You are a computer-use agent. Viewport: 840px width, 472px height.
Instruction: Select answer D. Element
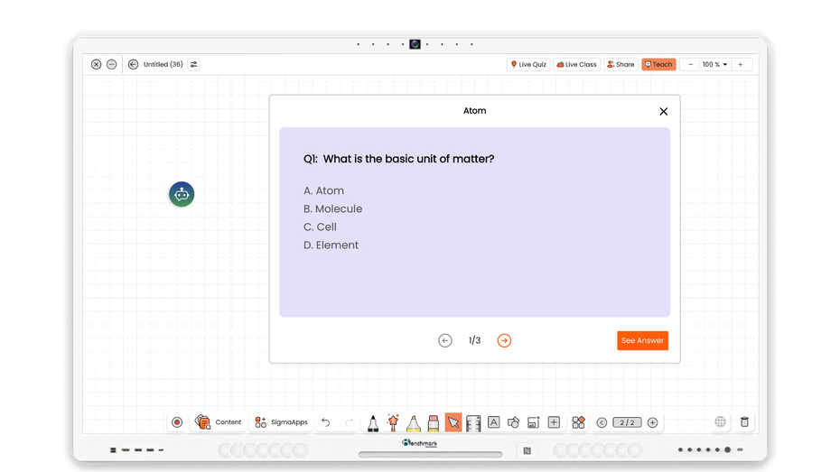coord(331,245)
